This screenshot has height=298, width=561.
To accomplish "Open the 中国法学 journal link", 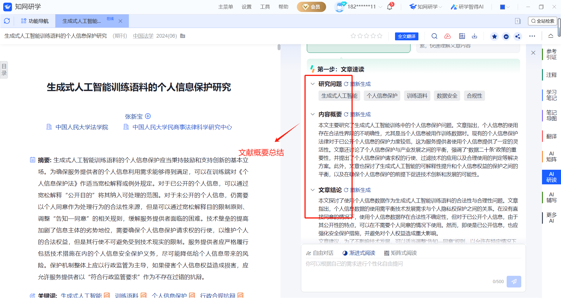I will 143,36.
